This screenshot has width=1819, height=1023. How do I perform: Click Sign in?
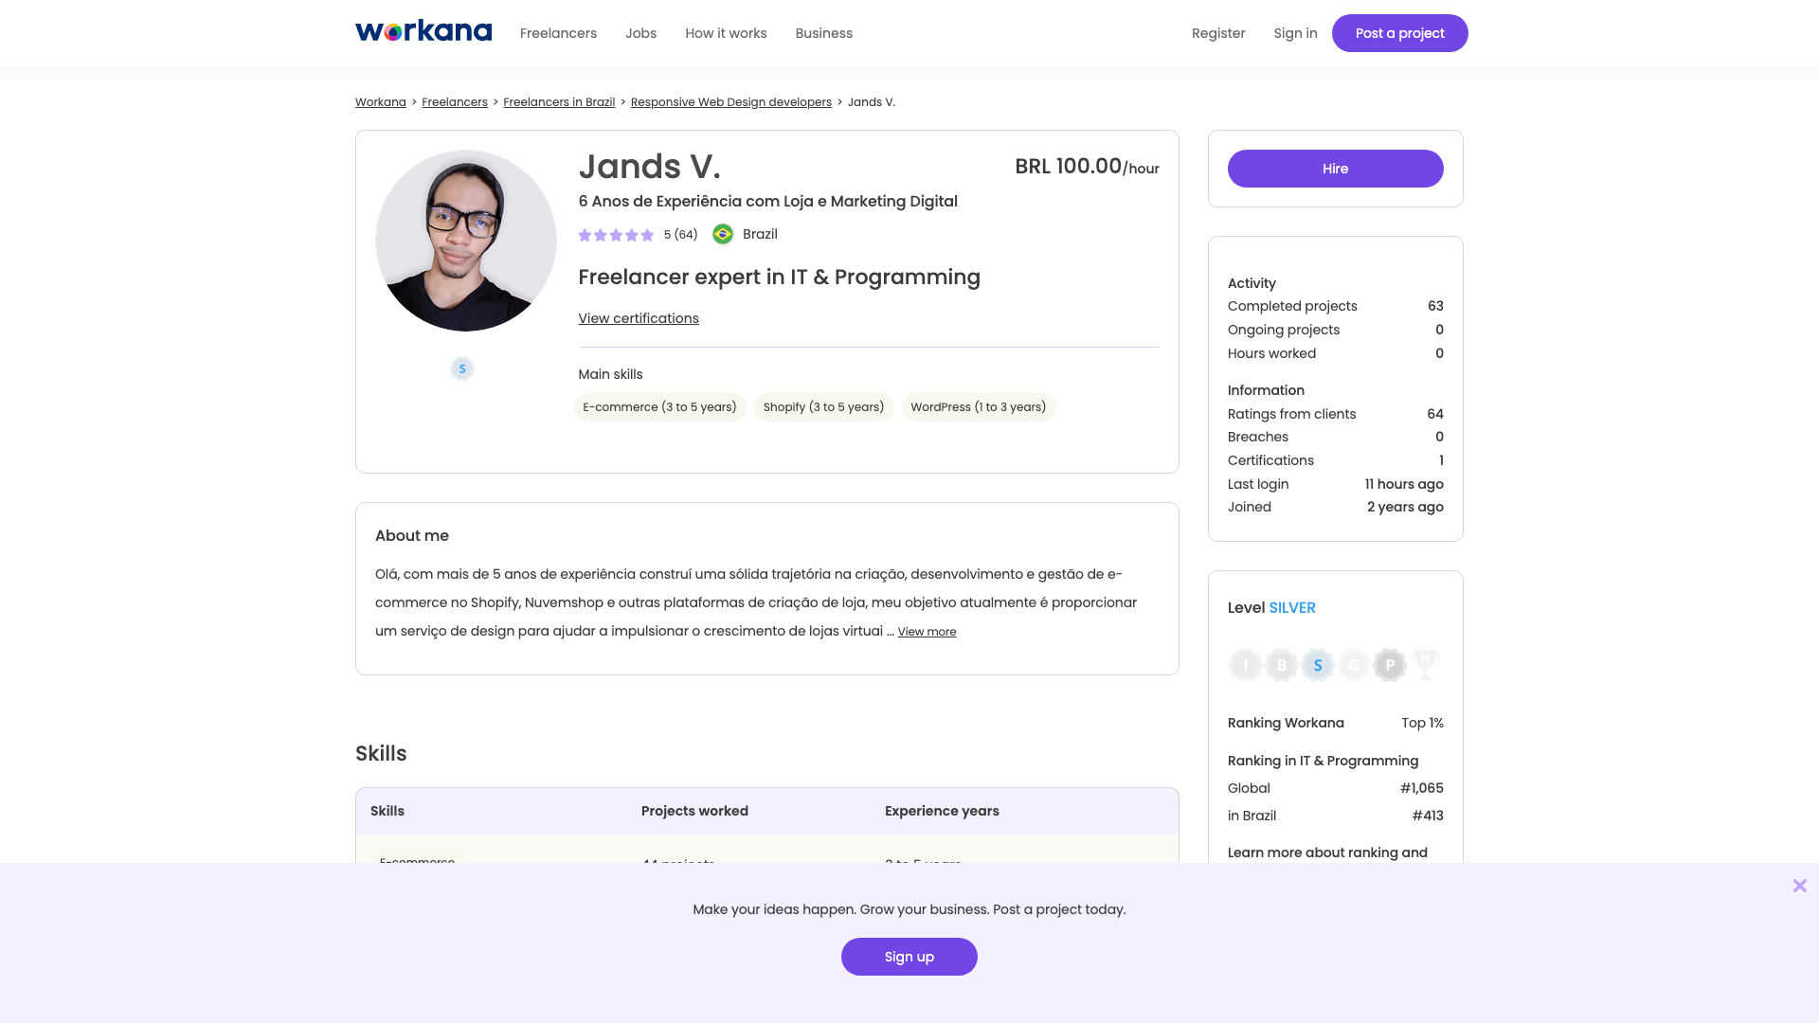pyautogui.click(x=1295, y=33)
